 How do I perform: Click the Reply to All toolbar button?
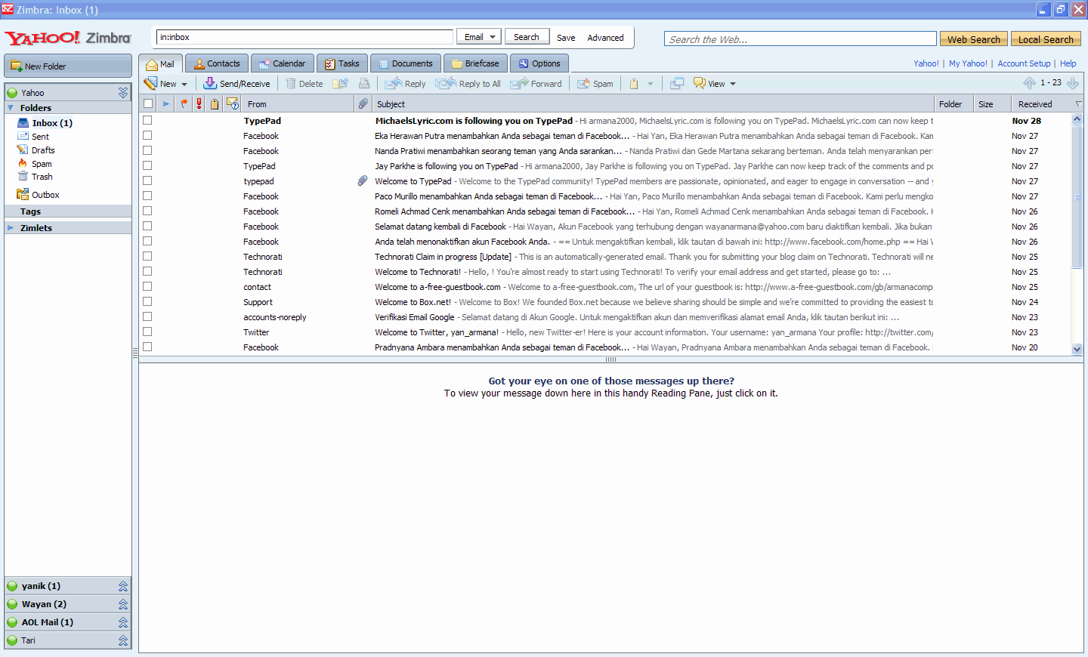468,83
